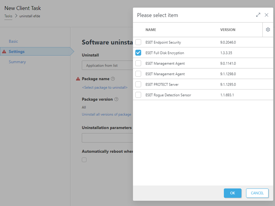
Task: Confirm selection with the OK button
Action: pyautogui.click(x=233, y=193)
